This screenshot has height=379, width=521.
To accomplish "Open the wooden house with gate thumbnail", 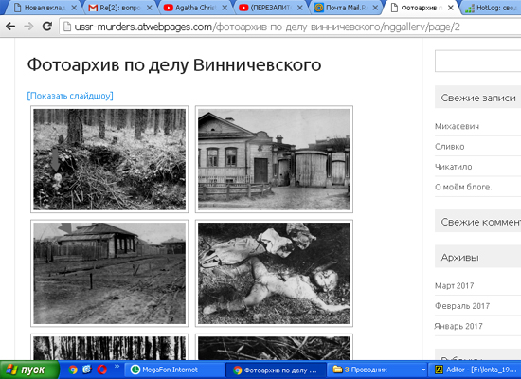I will coord(274,159).
